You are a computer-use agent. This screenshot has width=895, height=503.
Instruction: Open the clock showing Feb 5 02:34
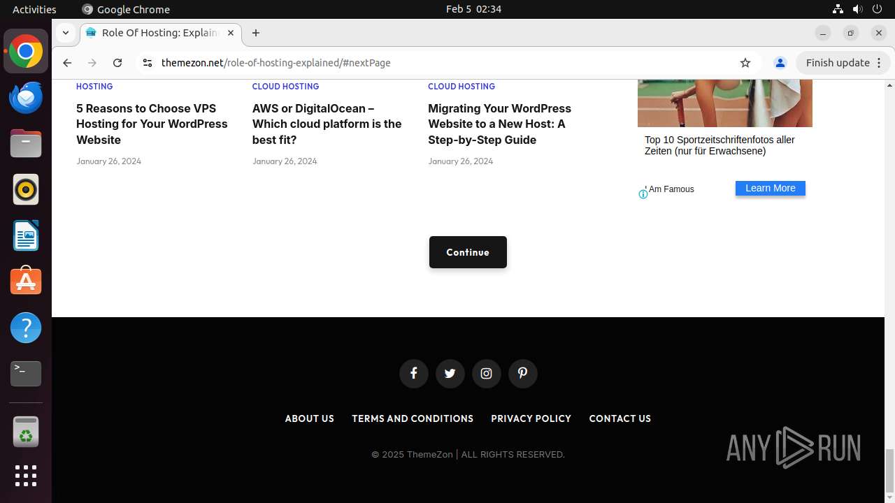pos(473,9)
